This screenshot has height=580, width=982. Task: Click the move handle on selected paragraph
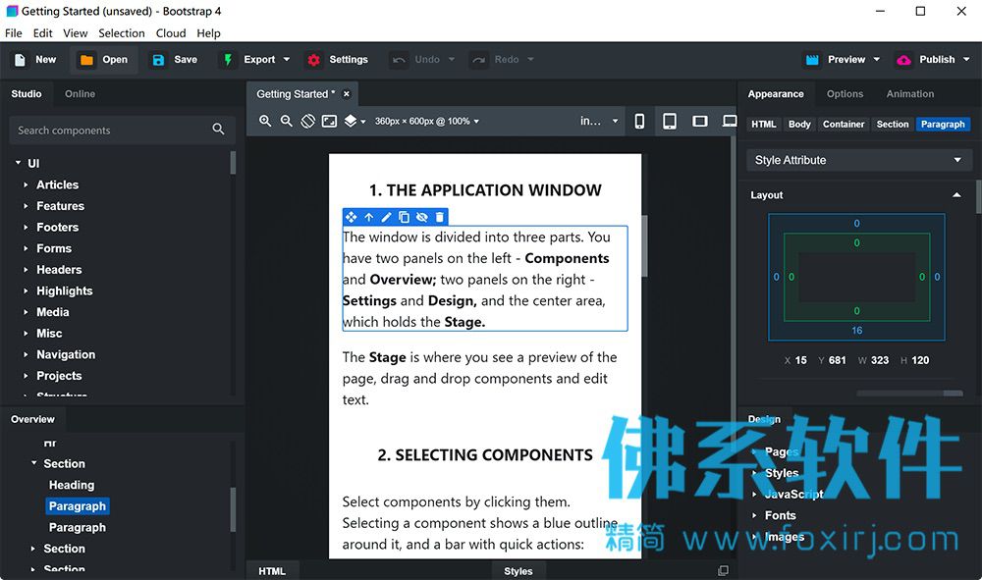351,217
